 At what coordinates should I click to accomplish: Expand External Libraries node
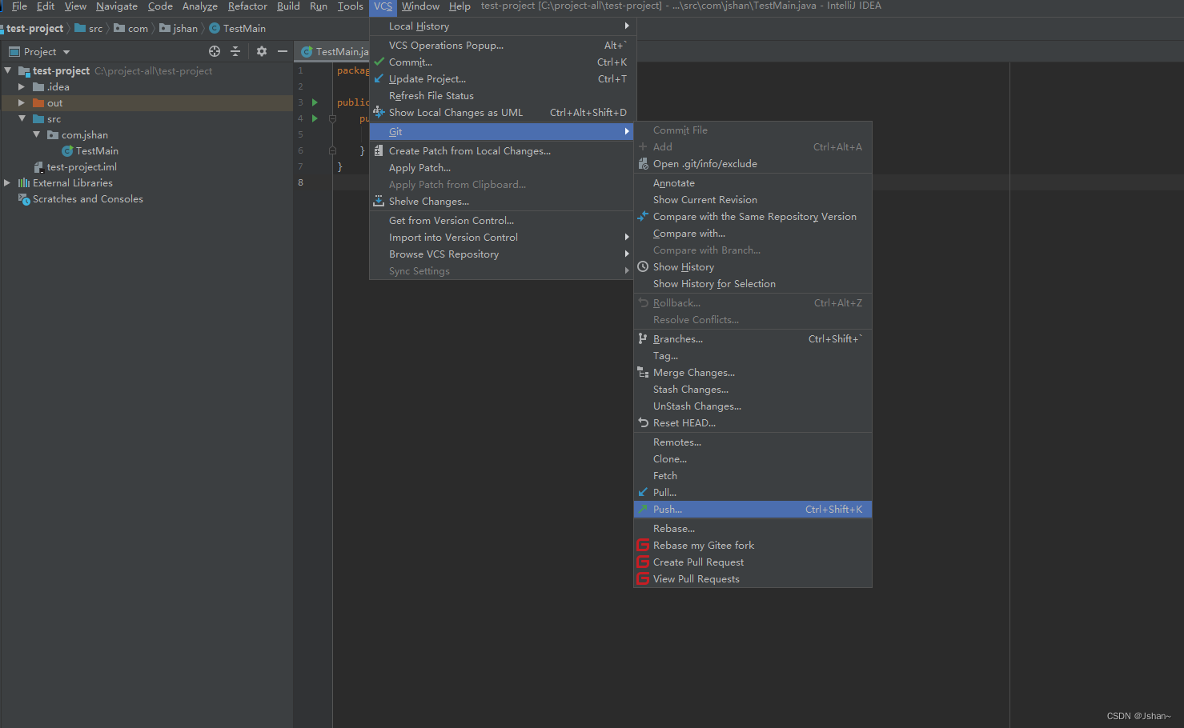(x=8, y=182)
